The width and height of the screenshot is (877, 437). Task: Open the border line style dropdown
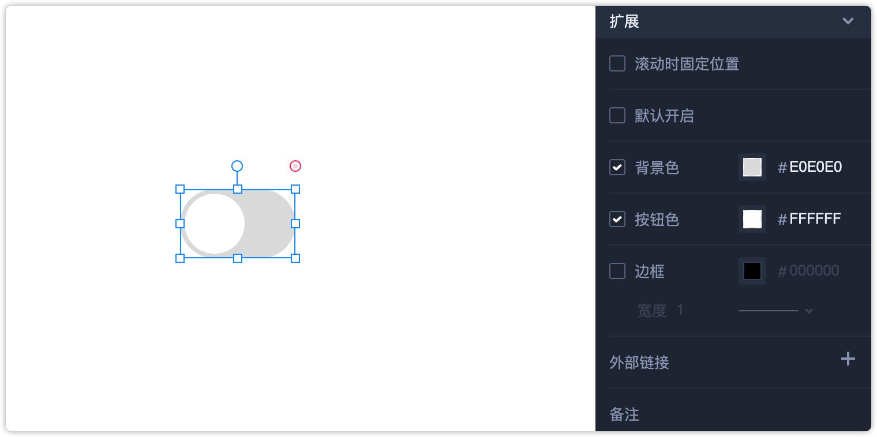(x=776, y=311)
